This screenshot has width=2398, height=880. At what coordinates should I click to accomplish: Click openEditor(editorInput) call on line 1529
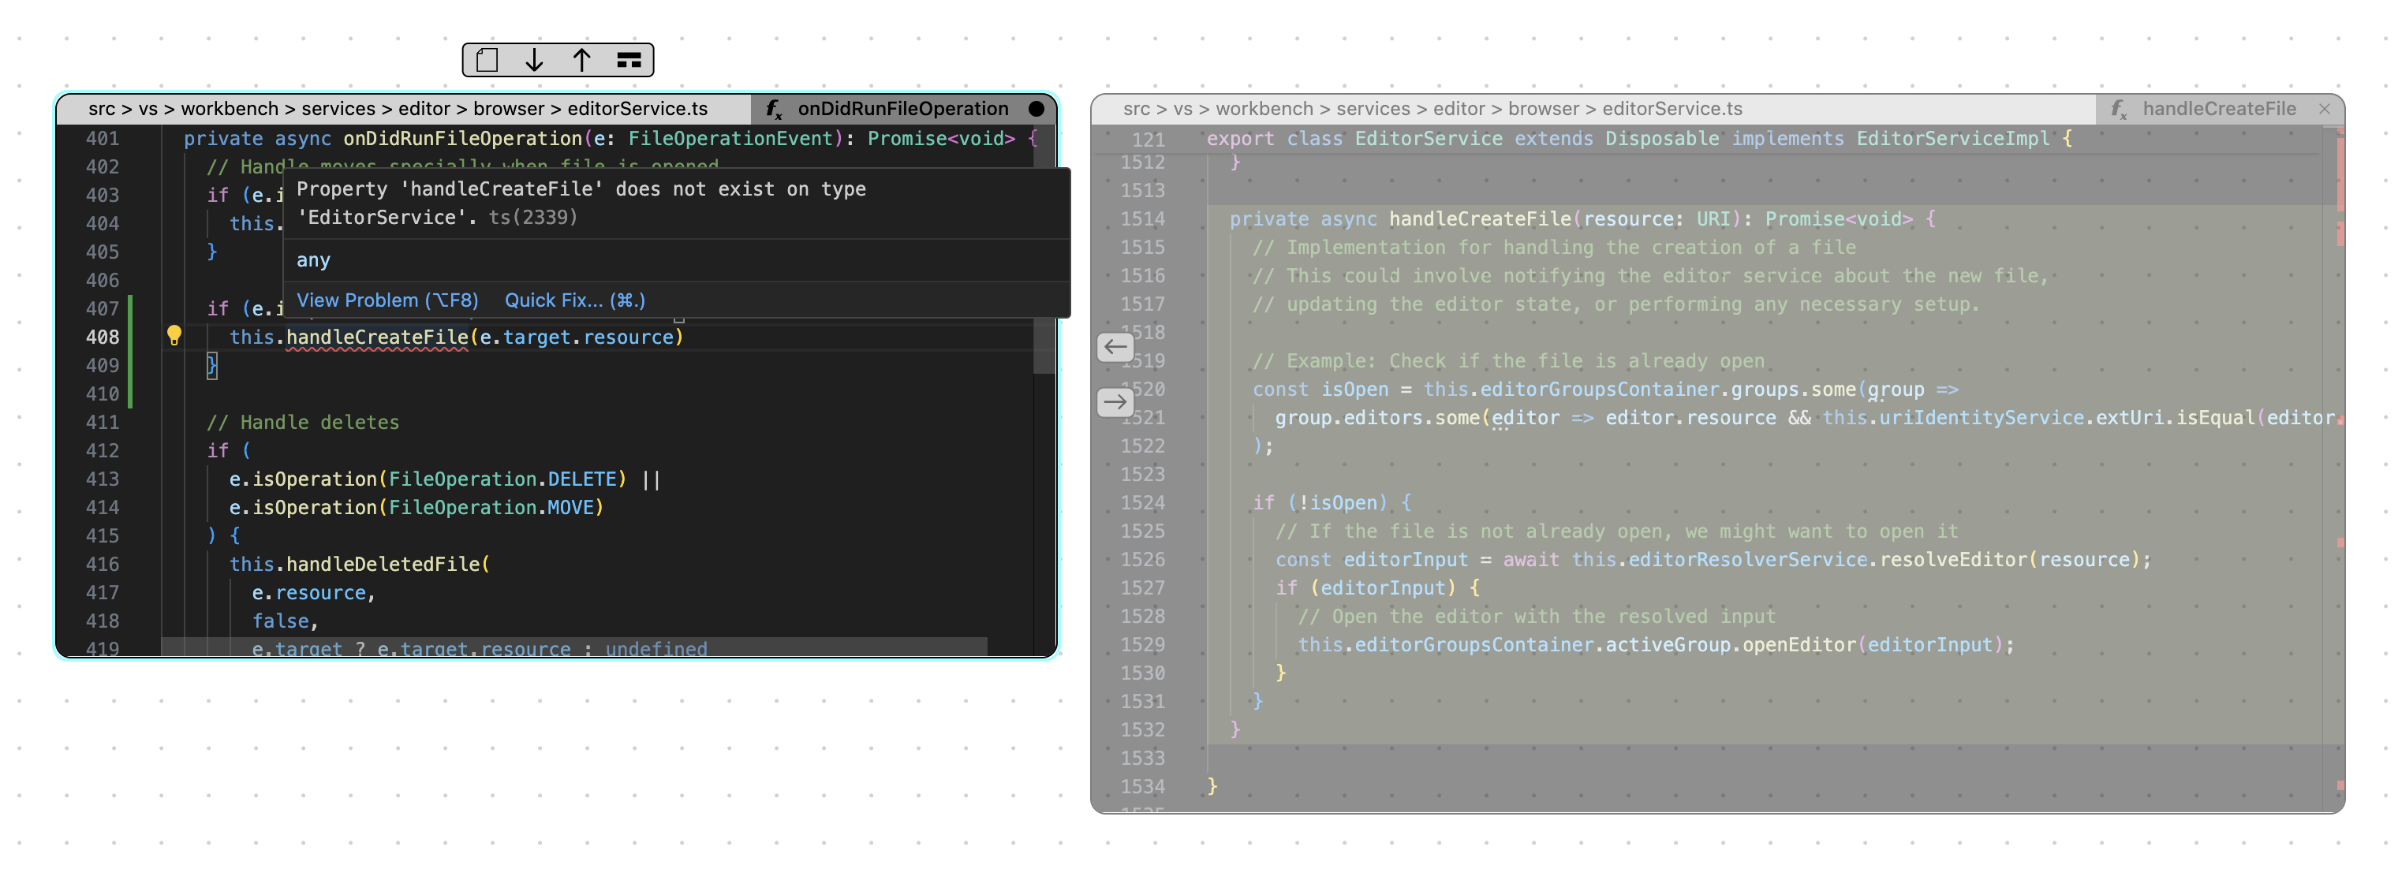[1873, 645]
